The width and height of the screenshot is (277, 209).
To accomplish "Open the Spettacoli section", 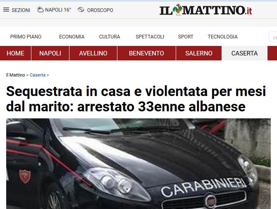I will point(150,36).
